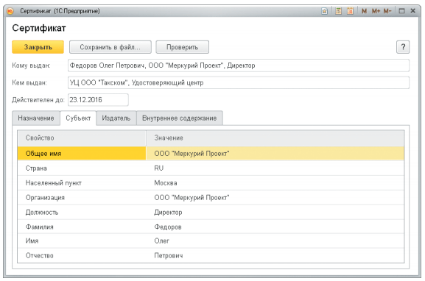Maximize the Сертификат window
This screenshot has width=425, height=281.
(x=401, y=11)
